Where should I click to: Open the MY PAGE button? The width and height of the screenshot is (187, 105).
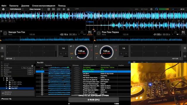[x=144, y=9]
